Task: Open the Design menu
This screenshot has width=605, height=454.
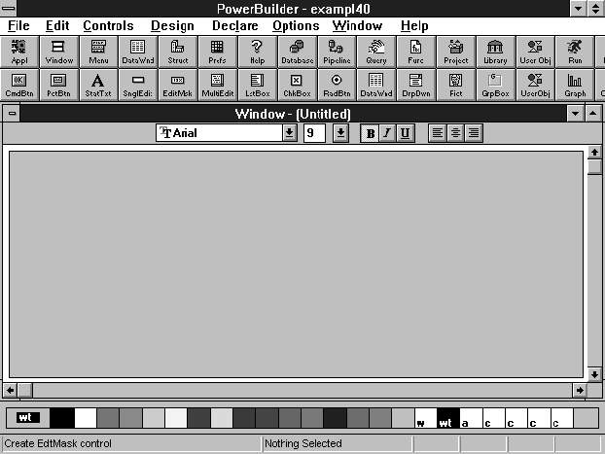Action: point(172,25)
